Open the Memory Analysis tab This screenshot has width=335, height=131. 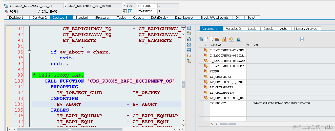pos(305,29)
